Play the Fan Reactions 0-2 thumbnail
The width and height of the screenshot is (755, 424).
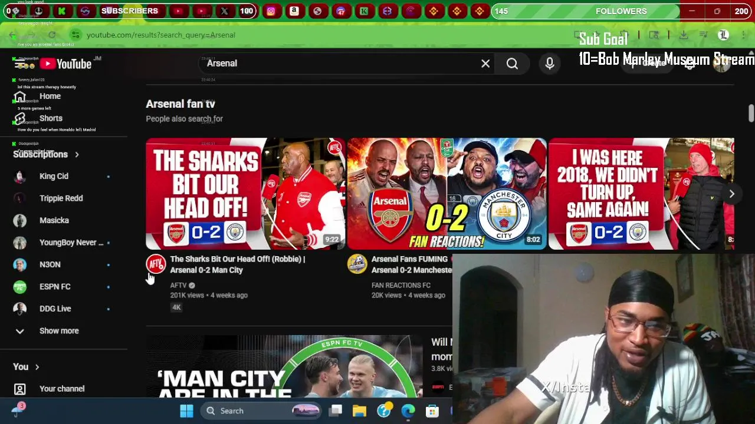click(447, 194)
